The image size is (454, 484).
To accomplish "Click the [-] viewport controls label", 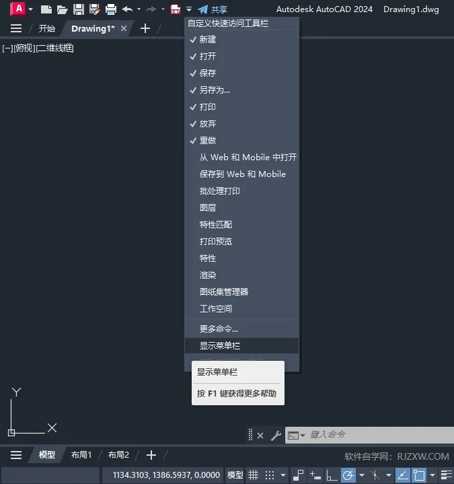I will coord(7,48).
